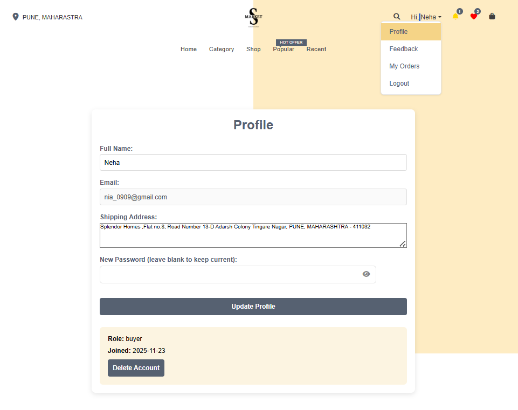Collapse the Hi, Neha account dropdown
This screenshot has height=410, width=518.
pos(426,17)
